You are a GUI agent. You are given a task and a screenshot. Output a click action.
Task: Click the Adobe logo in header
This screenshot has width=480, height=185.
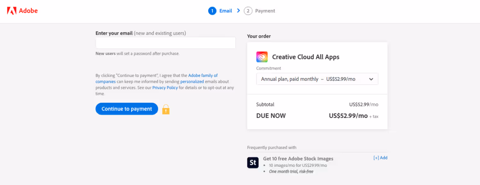tap(22, 11)
